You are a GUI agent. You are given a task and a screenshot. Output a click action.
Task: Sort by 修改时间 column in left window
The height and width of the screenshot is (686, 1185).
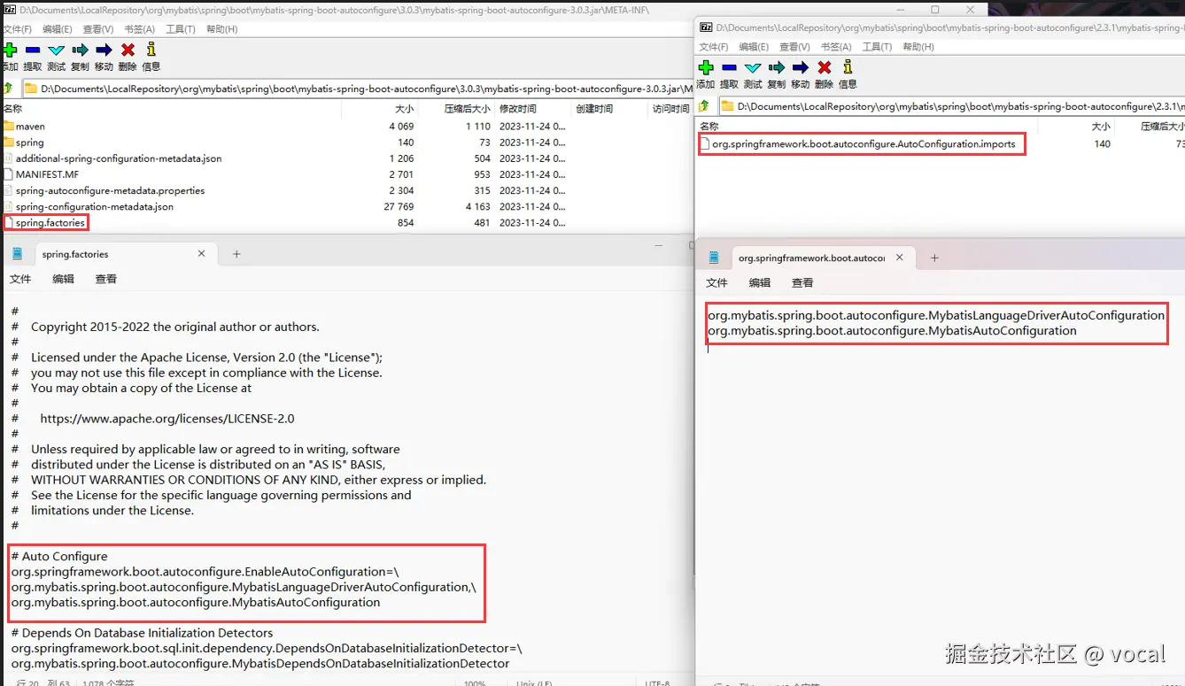pos(517,109)
